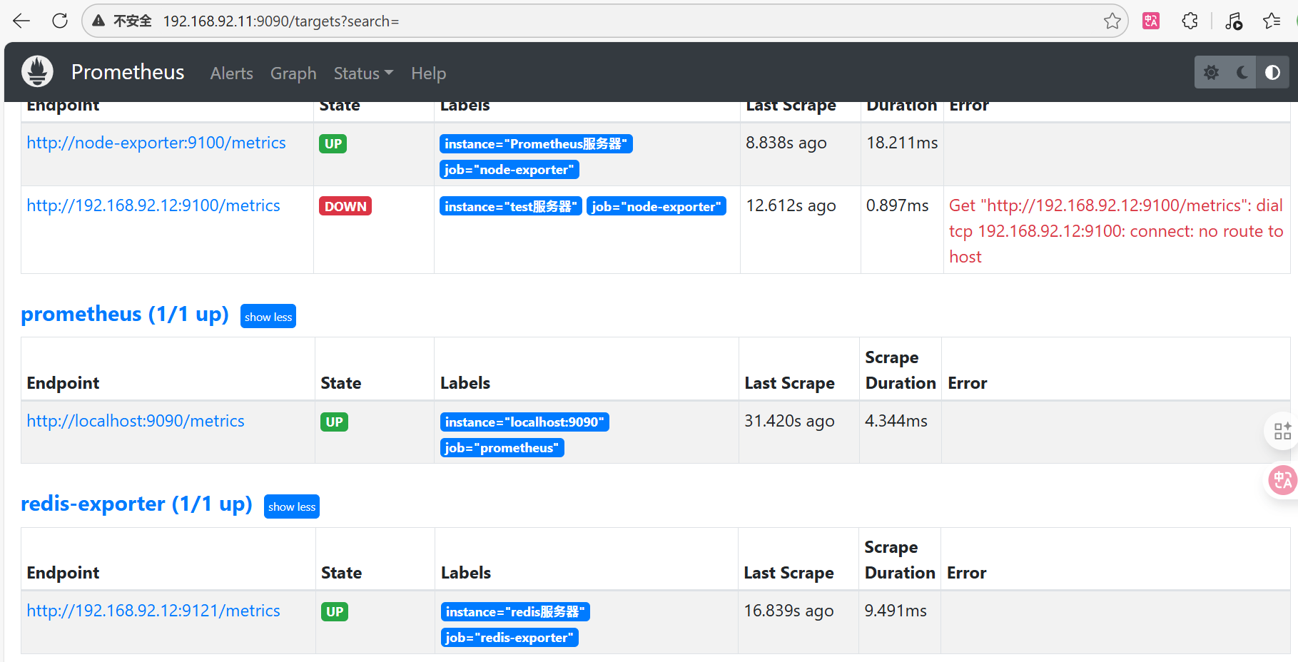
Task: Click the Prometheus flame logo
Action: click(x=37, y=71)
